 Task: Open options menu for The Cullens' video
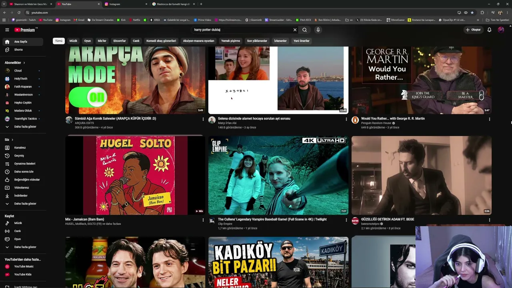346,220
